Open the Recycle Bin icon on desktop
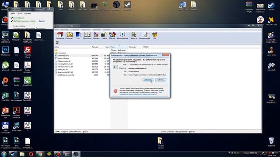Screen dimensions: 280x157 tap(271, 142)
